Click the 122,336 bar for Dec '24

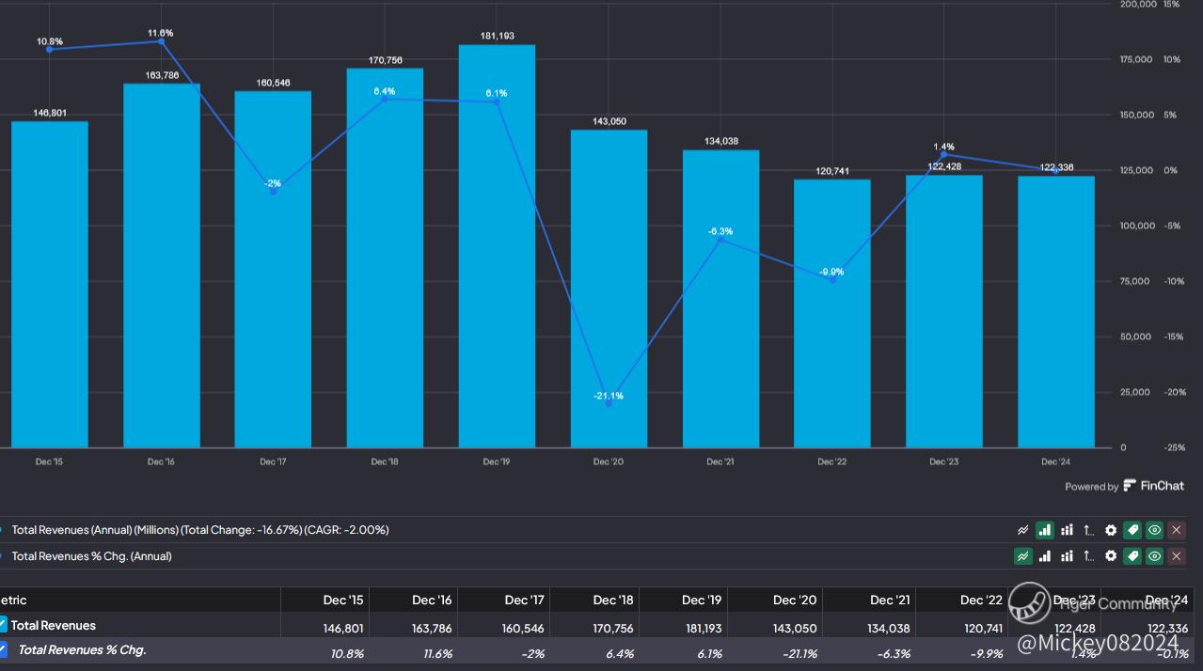click(x=1055, y=312)
